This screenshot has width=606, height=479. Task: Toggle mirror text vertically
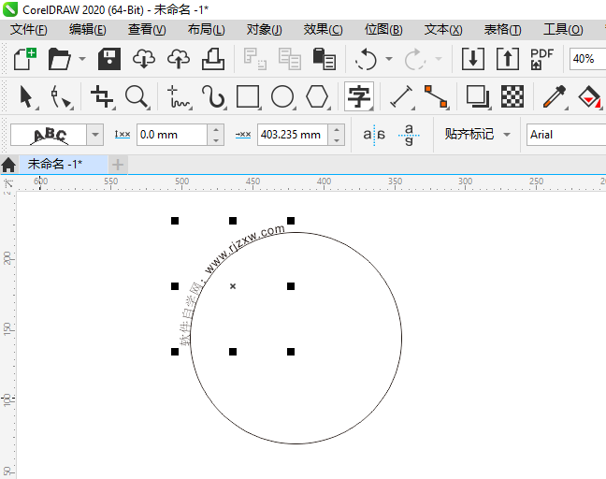coord(409,135)
